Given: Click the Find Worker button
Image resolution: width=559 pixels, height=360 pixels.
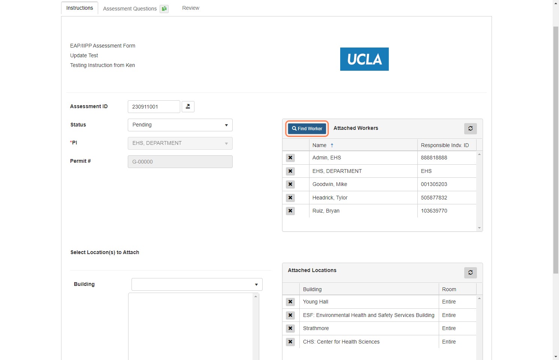Looking at the screenshot, I should (307, 129).
